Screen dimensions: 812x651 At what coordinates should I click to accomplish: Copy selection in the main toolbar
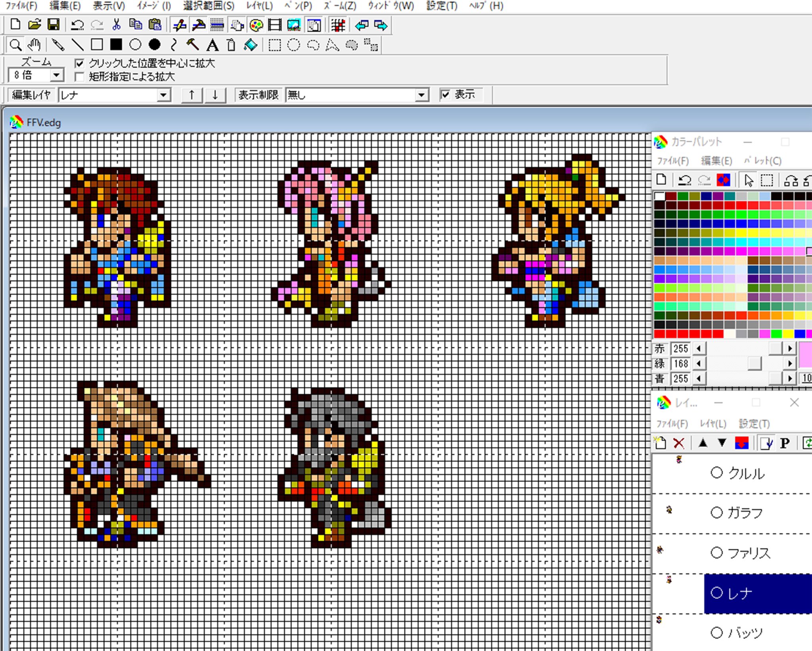[136, 25]
